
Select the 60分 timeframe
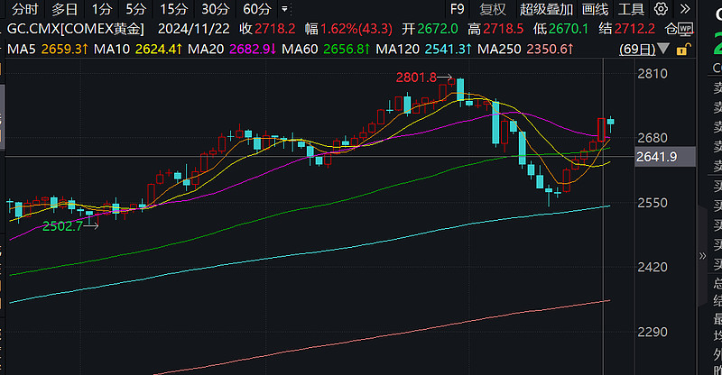click(x=257, y=9)
